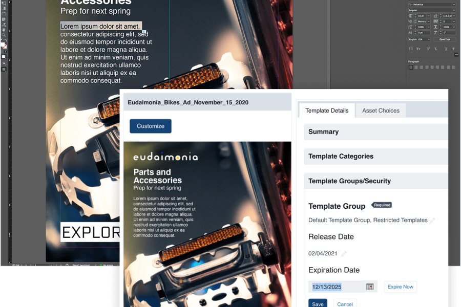
Task: Click the Expire Now button
Action: point(400,287)
